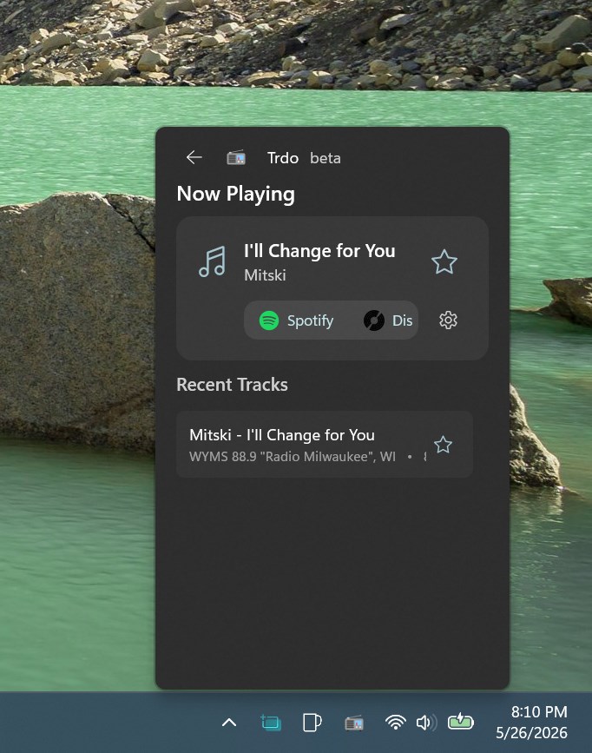
Task: Open the gear settings in Now Playing card
Action: point(448,320)
